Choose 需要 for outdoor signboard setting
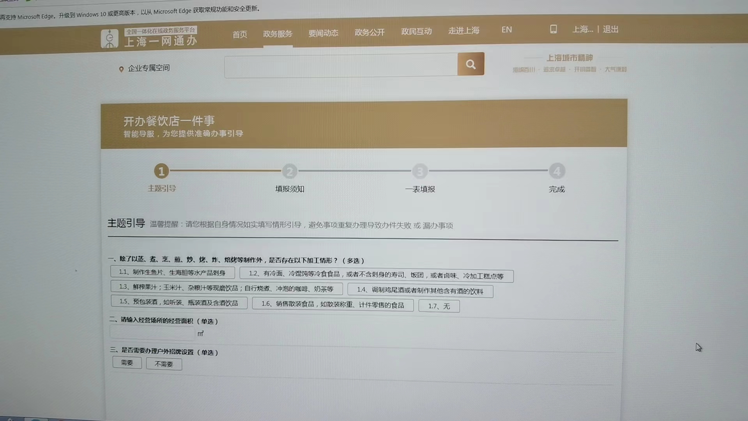 tap(127, 363)
